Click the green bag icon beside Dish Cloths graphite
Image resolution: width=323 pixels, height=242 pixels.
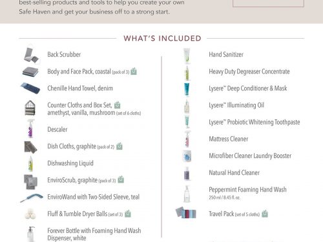pyautogui.click(x=120, y=146)
